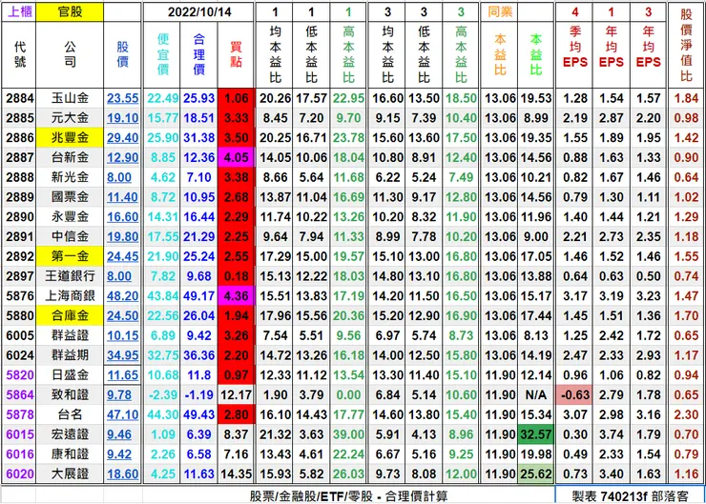
Task: Select yellow highlighted 合庫金 company cell
Action: [70, 315]
